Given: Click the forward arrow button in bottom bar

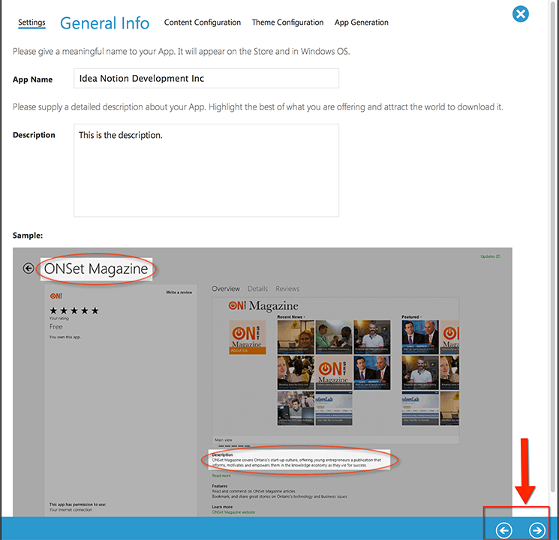Looking at the screenshot, I should pyautogui.click(x=537, y=530).
